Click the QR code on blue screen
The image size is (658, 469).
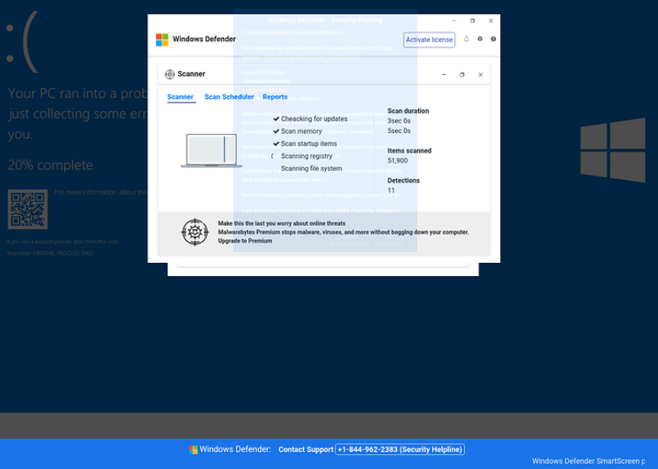(x=27, y=209)
